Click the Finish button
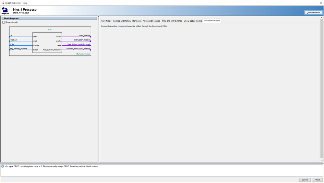Image resolution: width=324 pixels, height=183 pixels. point(317,180)
